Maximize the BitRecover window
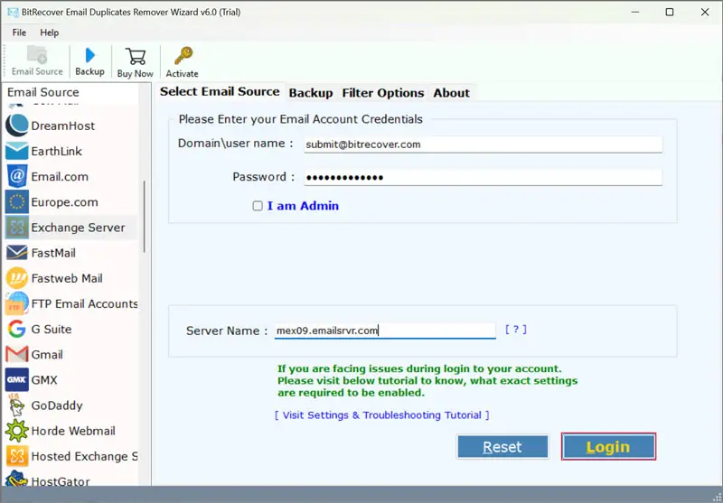 tap(670, 12)
